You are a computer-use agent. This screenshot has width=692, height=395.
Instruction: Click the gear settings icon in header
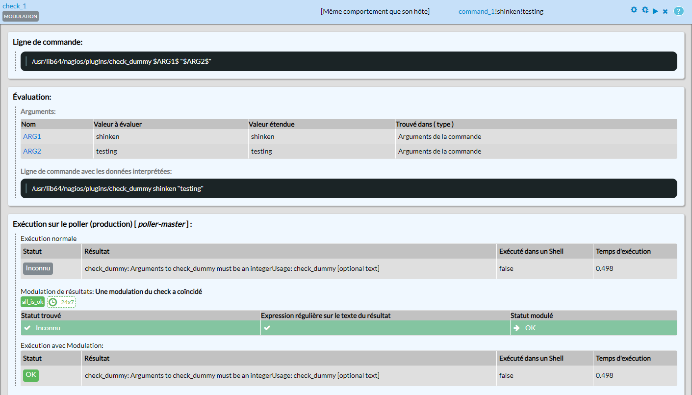click(634, 10)
